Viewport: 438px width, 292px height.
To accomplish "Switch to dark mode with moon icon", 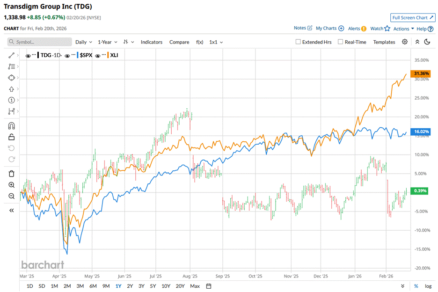I will (x=427, y=42).
